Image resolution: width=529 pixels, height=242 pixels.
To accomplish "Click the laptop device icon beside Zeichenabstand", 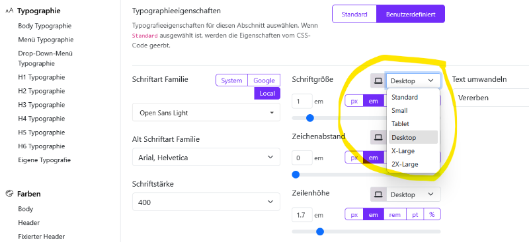I will (378, 137).
